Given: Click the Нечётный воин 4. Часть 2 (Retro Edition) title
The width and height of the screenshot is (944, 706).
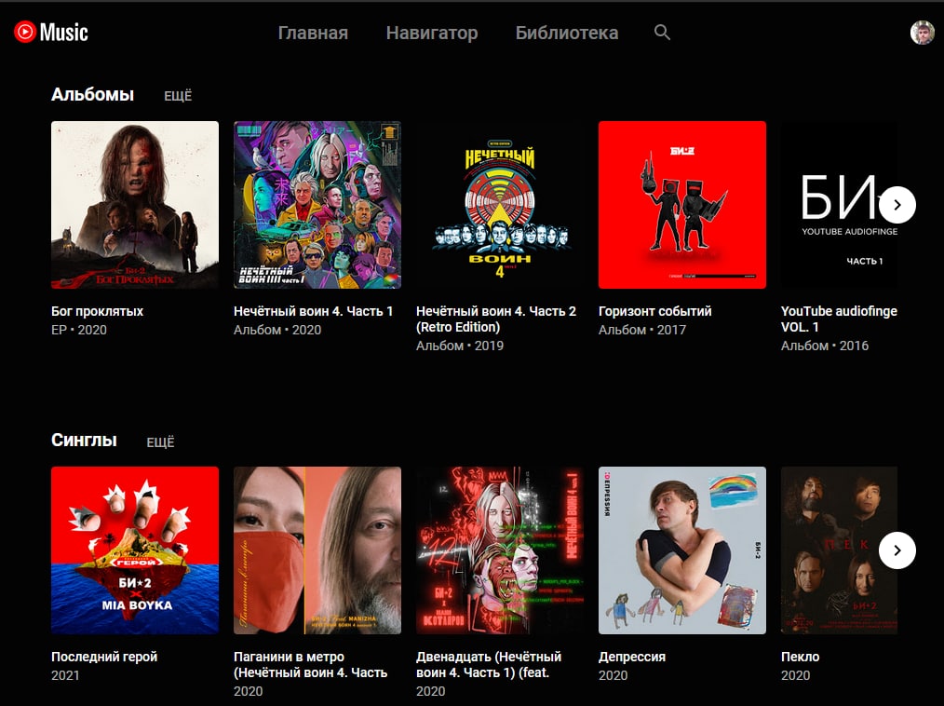Looking at the screenshot, I should [x=496, y=319].
